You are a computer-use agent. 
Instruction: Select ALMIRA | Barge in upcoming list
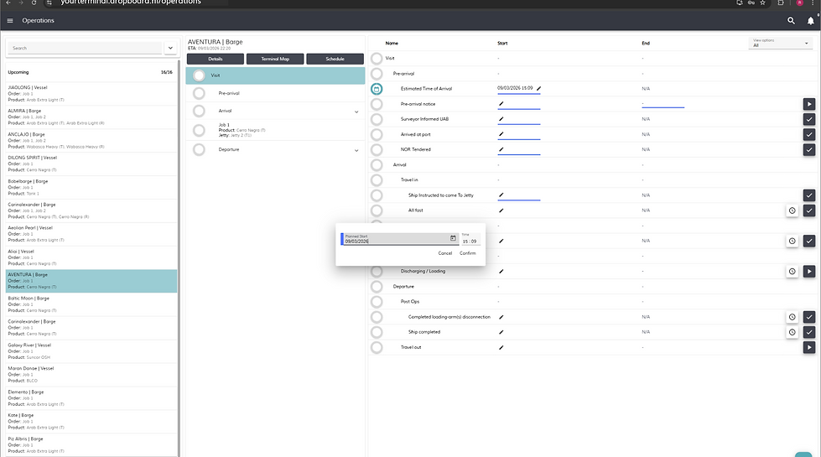coord(91,117)
